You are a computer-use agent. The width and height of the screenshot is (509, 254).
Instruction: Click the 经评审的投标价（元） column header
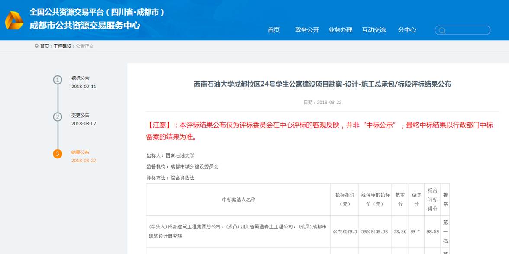click(375, 200)
